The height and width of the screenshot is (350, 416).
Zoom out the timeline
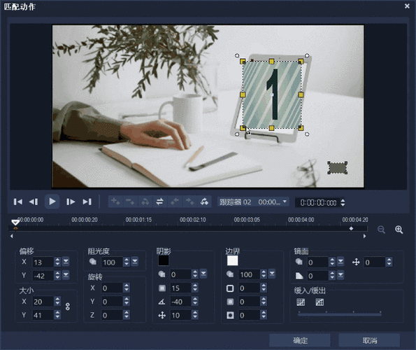click(x=381, y=230)
